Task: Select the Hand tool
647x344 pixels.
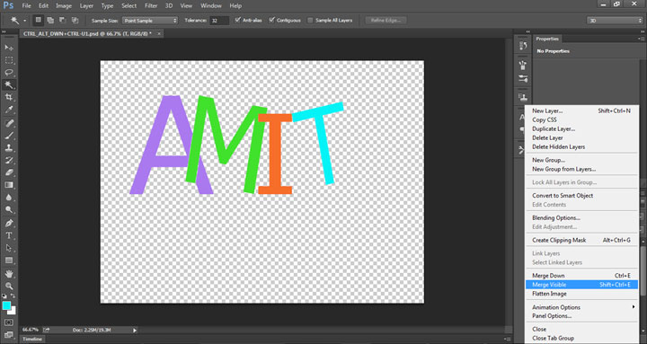Action: click(9, 273)
